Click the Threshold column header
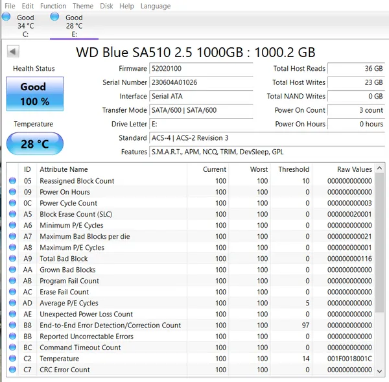389x382 pixels. [x=291, y=169]
